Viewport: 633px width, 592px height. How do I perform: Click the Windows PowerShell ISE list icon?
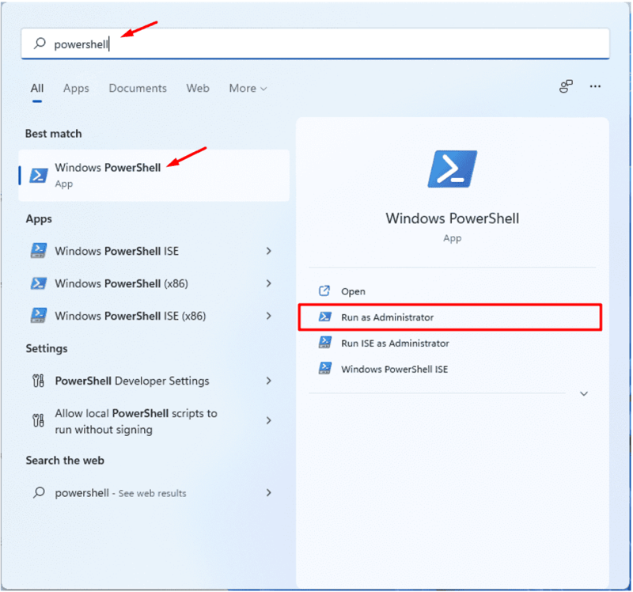(x=38, y=251)
